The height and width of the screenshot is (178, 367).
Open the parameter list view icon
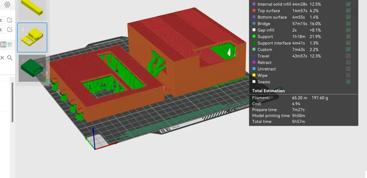(3, 44)
